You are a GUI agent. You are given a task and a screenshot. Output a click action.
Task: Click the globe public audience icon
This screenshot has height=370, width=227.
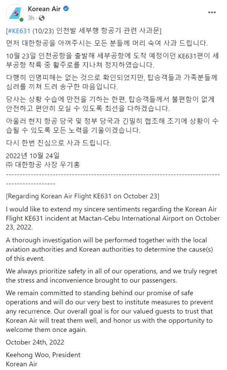point(42,18)
